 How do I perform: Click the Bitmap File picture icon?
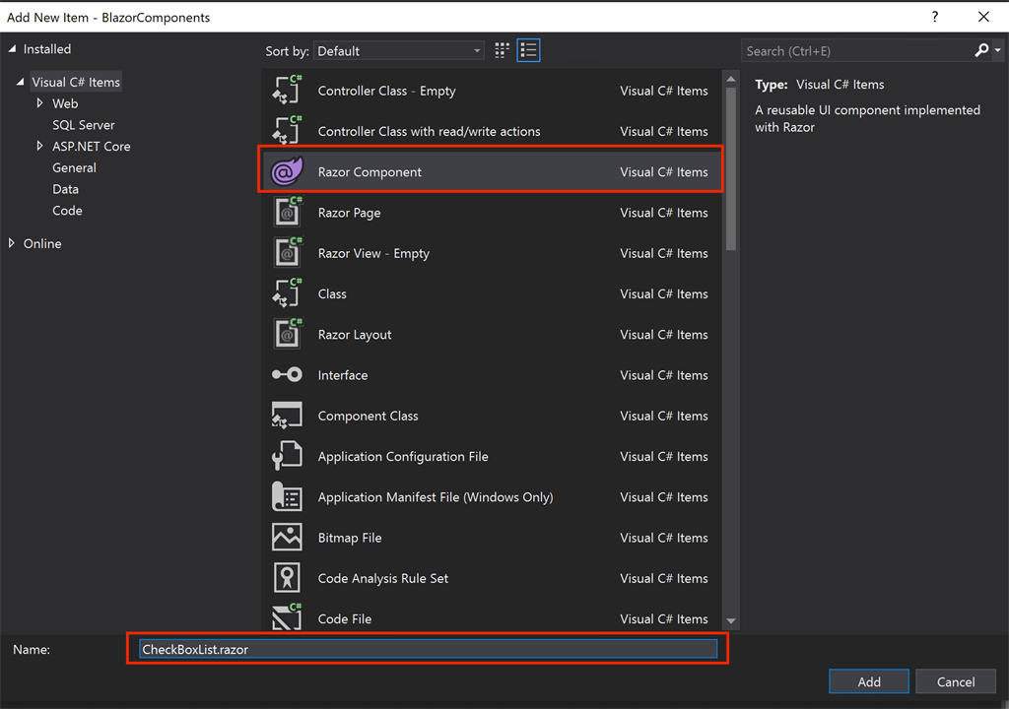[287, 538]
